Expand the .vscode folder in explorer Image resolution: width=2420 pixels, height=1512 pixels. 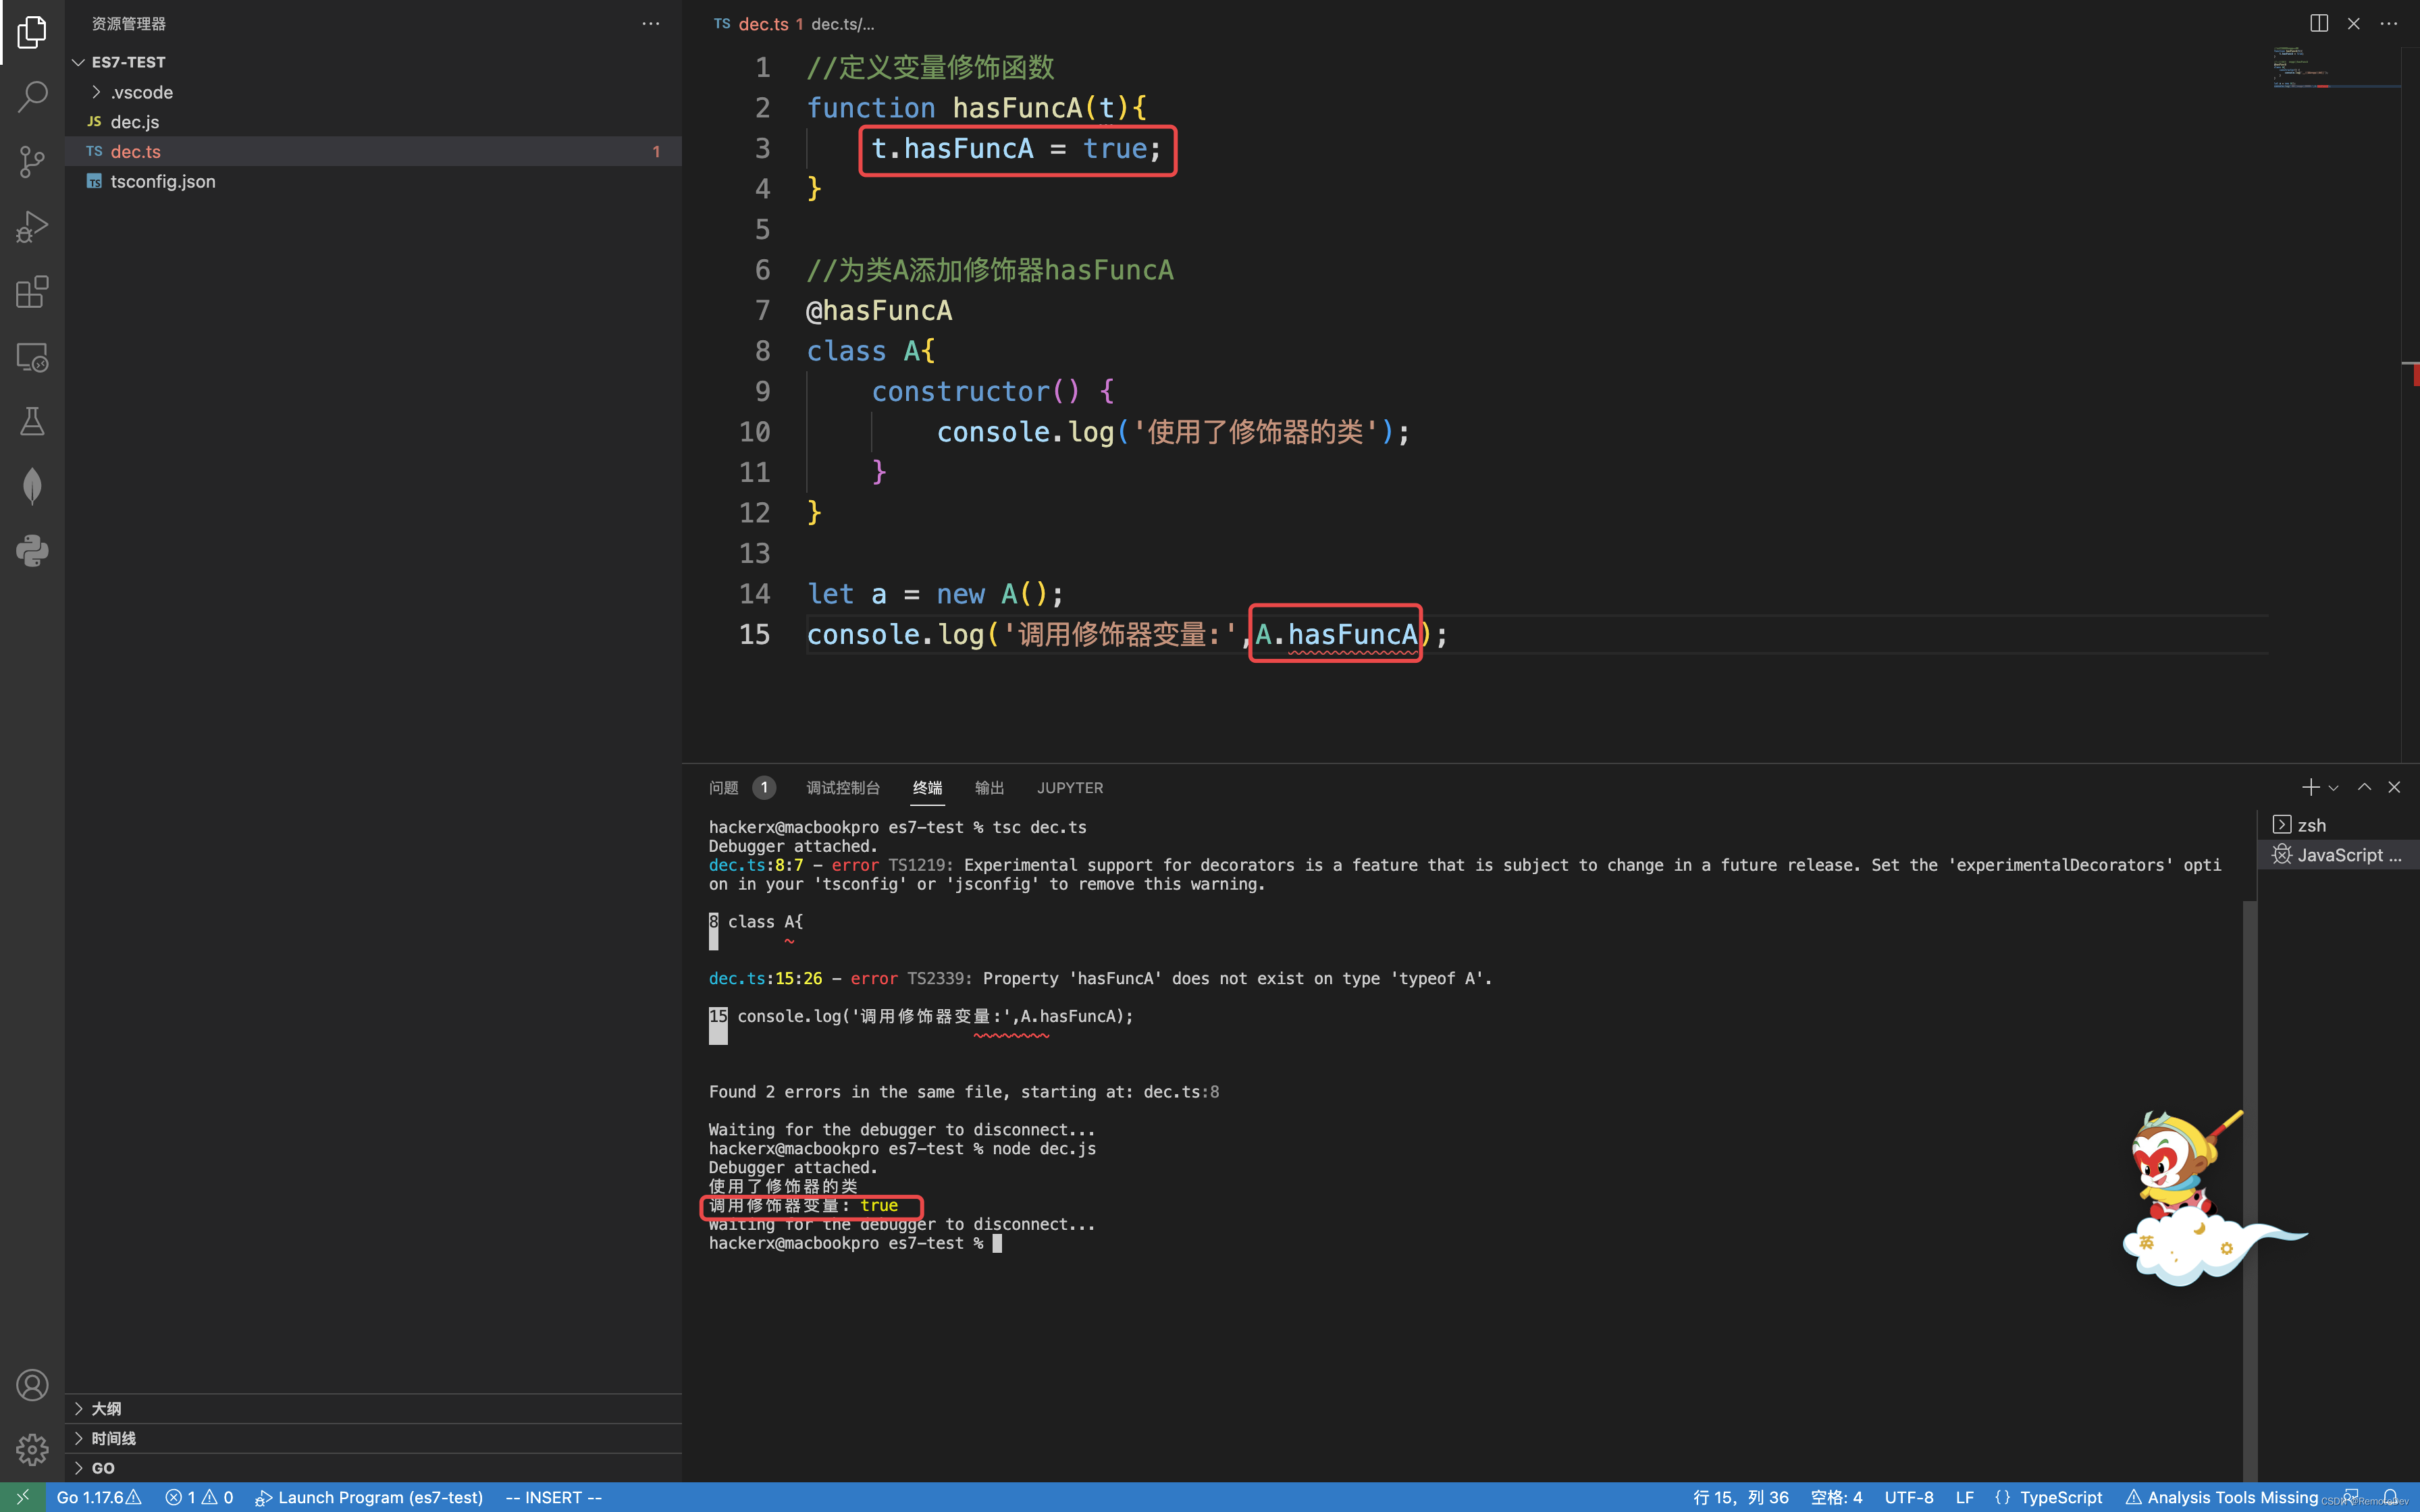[x=139, y=90]
